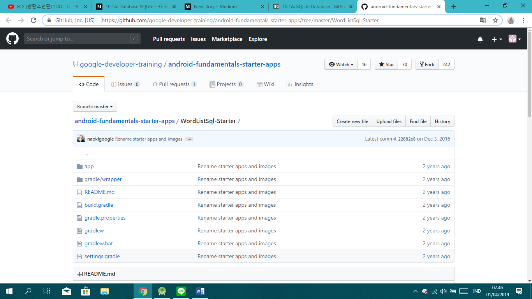
Task: Star this repository
Action: (386, 64)
